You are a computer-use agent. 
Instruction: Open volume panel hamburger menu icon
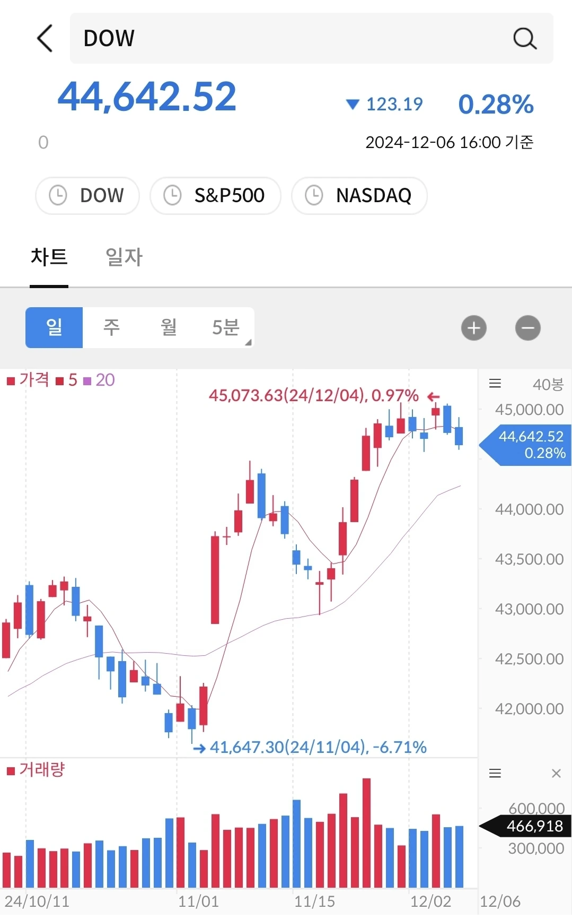click(x=495, y=773)
